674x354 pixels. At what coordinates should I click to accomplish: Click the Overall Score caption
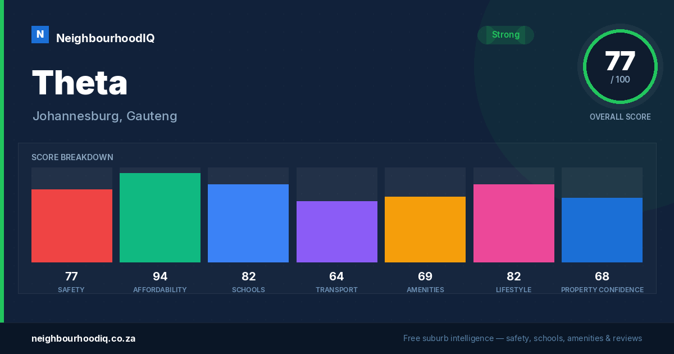click(620, 117)
